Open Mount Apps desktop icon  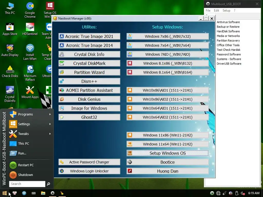pos(30,92)
